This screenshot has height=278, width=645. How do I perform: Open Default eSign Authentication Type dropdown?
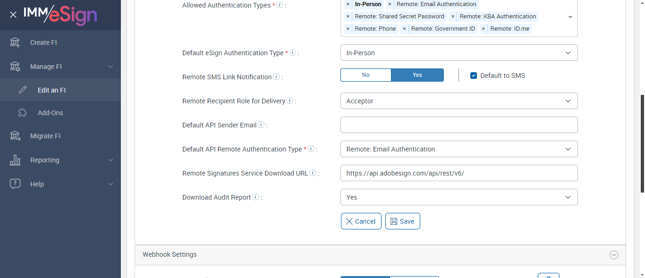tap(458, 53)
